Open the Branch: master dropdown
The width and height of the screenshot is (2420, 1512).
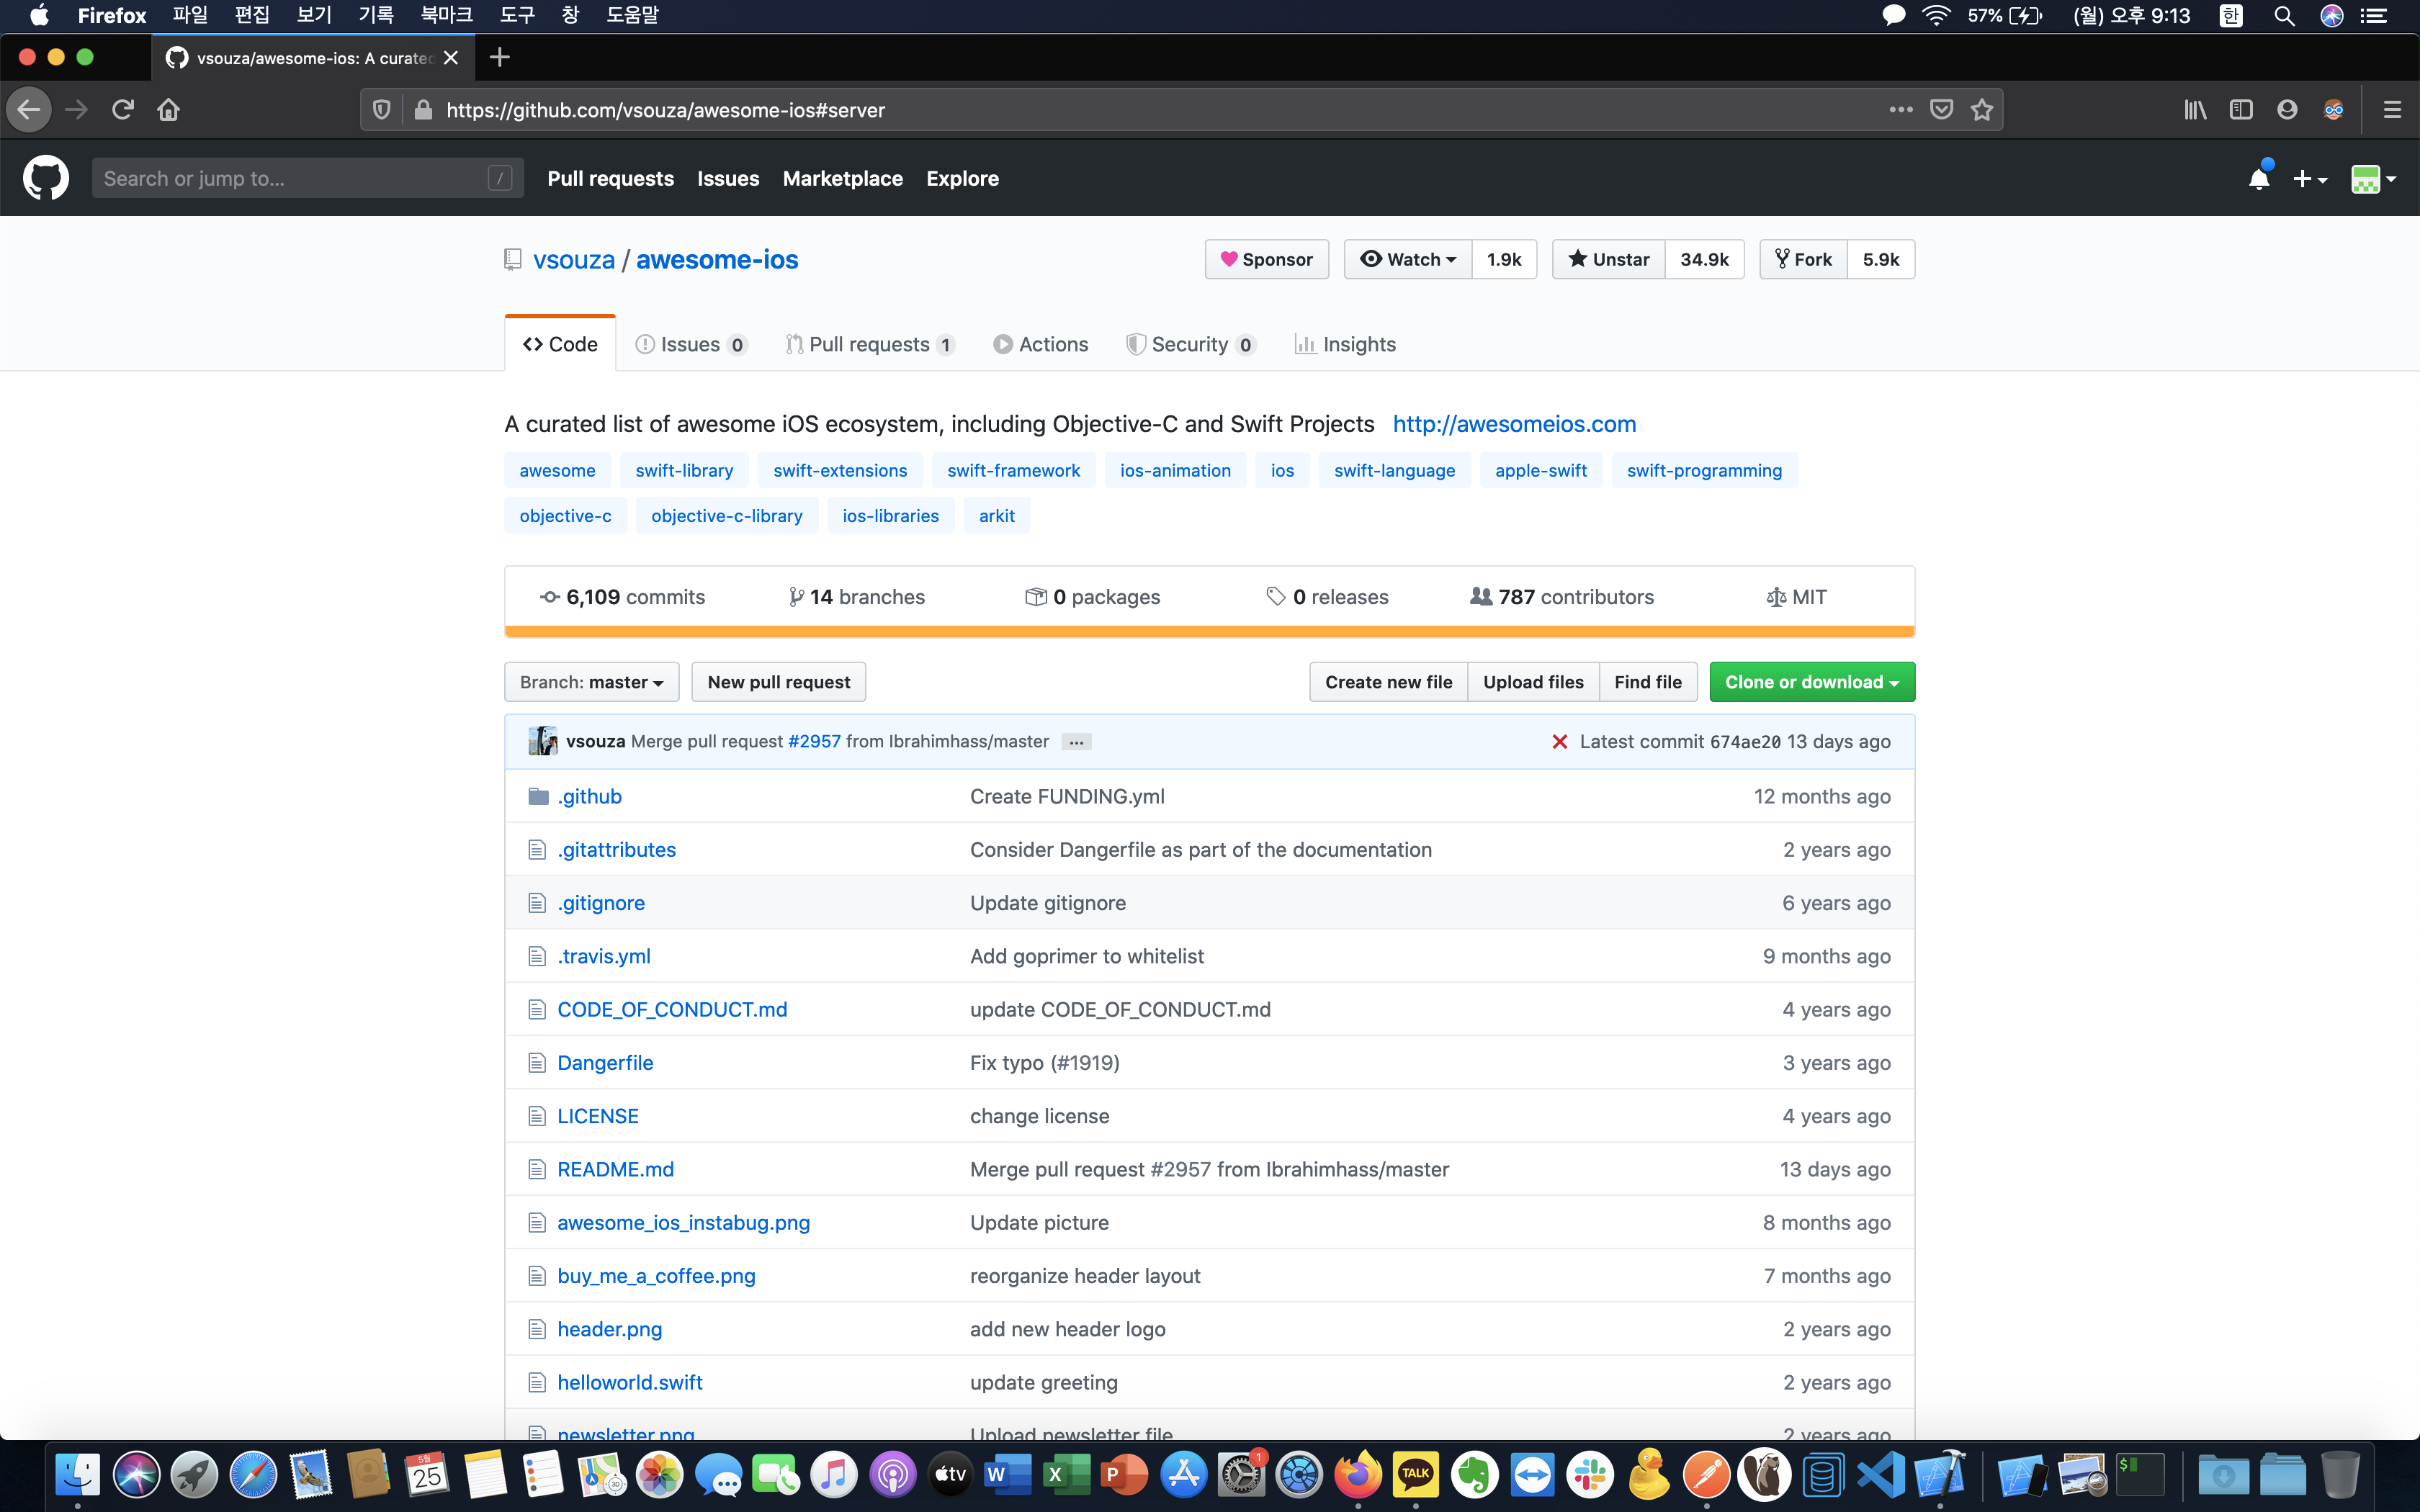click(x=592, y=682)
